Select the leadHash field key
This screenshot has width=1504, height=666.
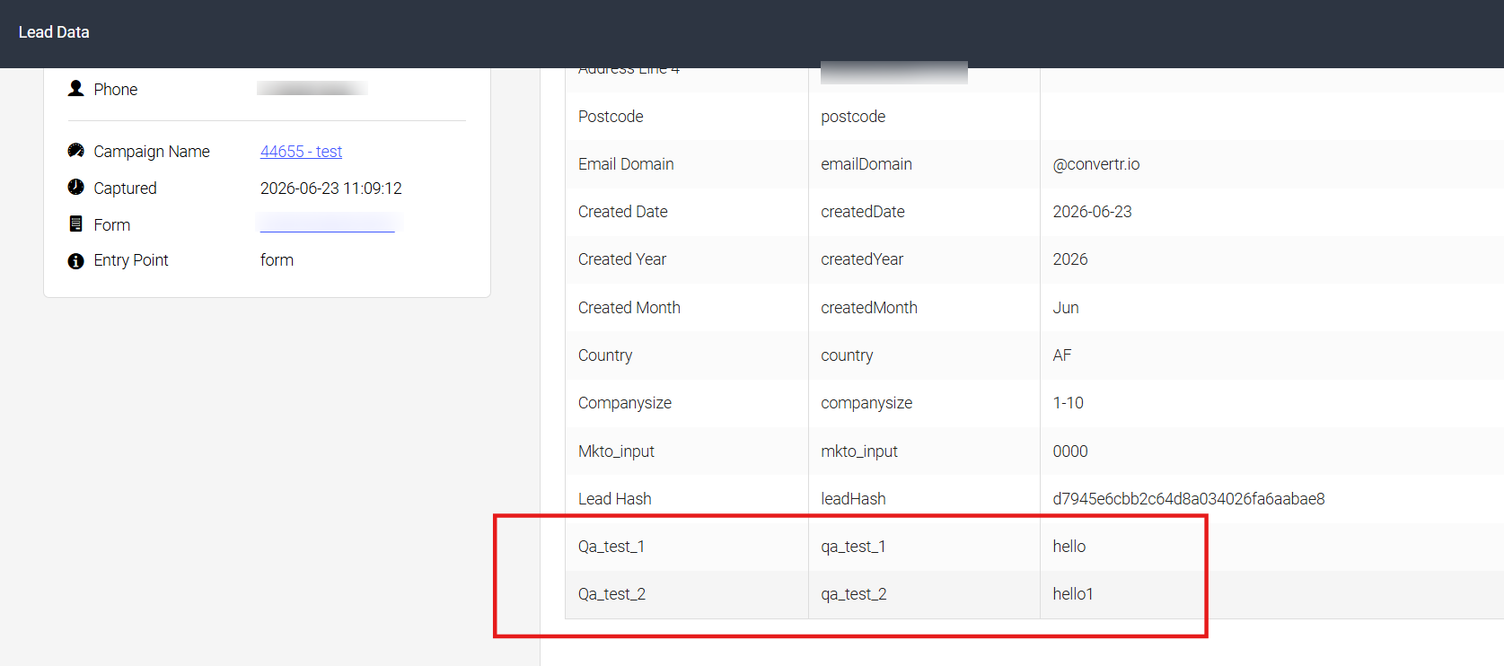click(853, 499)
